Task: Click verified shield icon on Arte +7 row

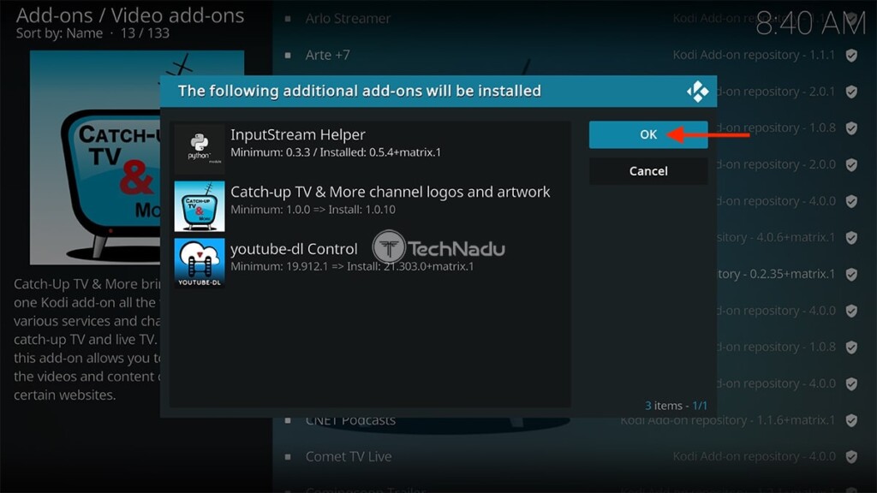Action: click(x=851, y=56)
